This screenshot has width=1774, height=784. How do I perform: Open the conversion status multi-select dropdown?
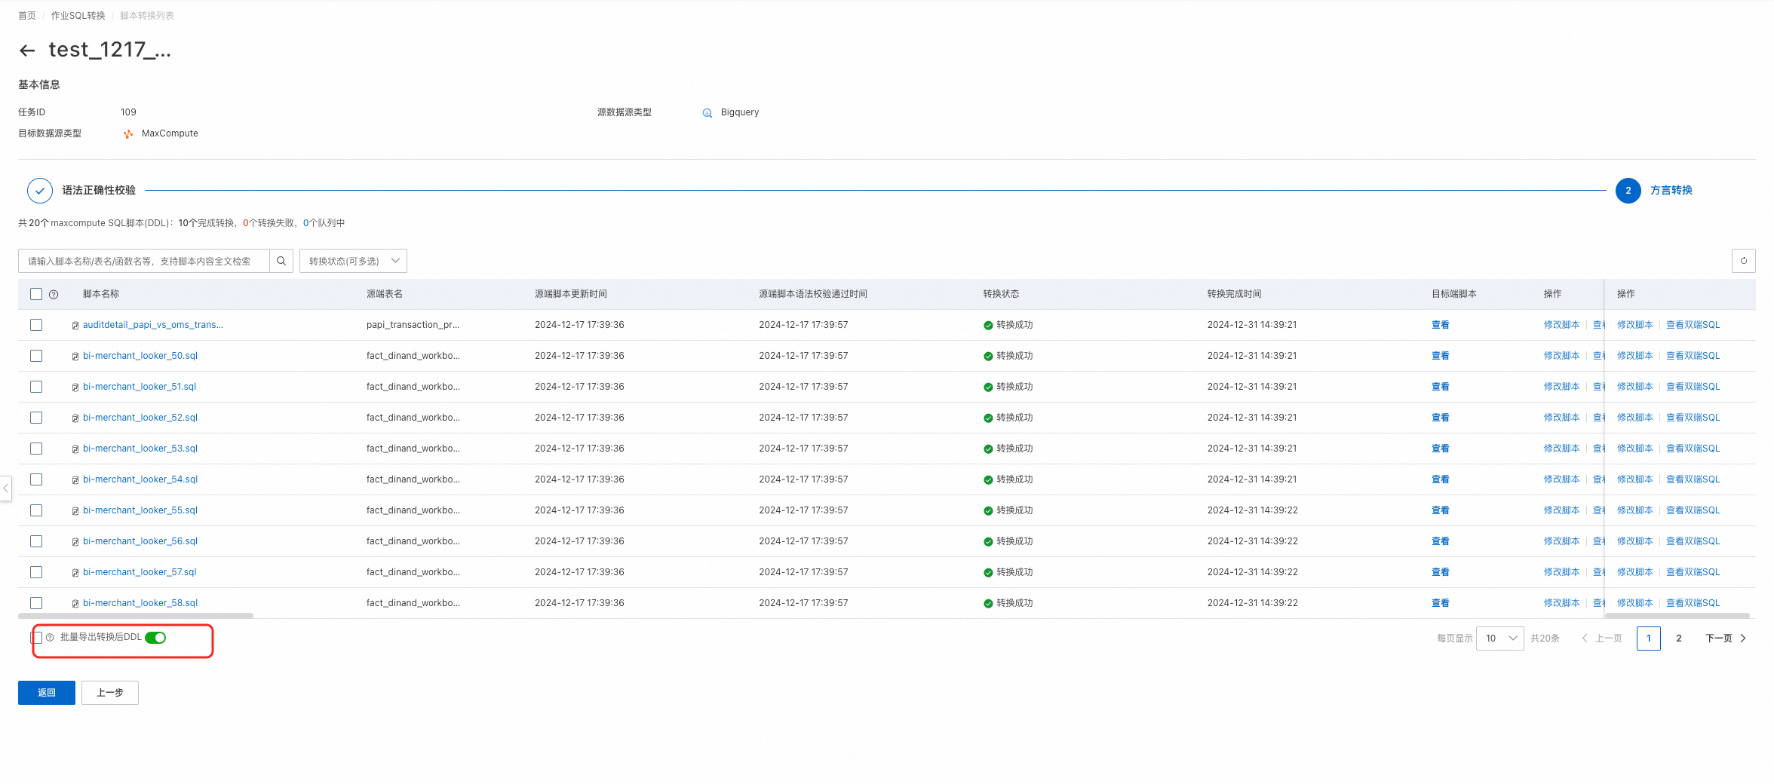tap(353, 261)
